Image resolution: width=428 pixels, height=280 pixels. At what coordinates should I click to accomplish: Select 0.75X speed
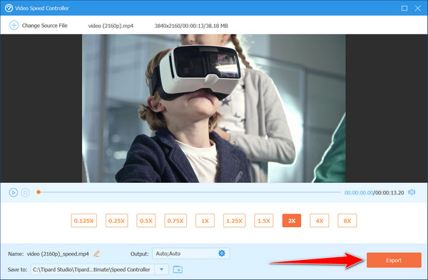click(x=175, y=221)
